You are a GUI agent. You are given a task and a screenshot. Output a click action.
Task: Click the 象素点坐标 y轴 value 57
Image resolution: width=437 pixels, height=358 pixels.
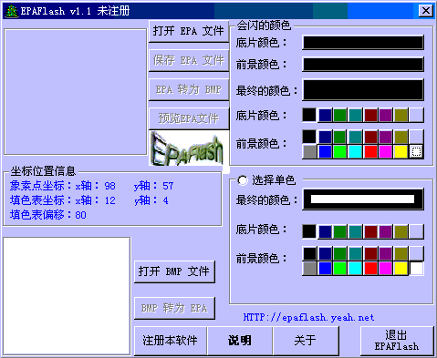click(x=168, y=186)
